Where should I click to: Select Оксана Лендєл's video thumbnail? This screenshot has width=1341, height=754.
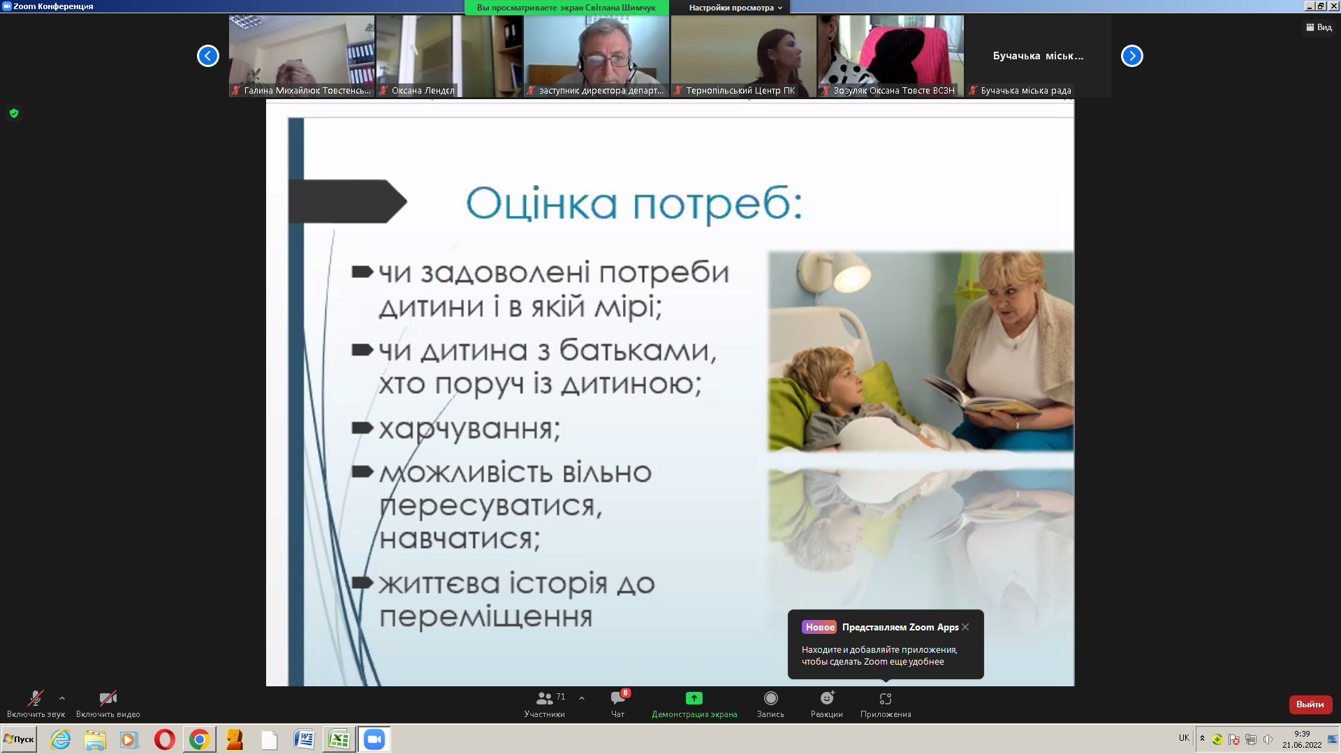449,56
